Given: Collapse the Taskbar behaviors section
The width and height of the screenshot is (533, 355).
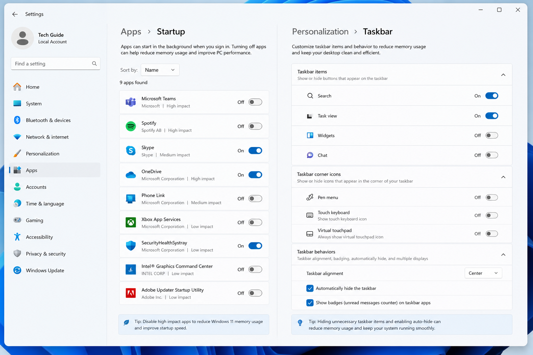Looking at the screenshot, I should point(503,255).
